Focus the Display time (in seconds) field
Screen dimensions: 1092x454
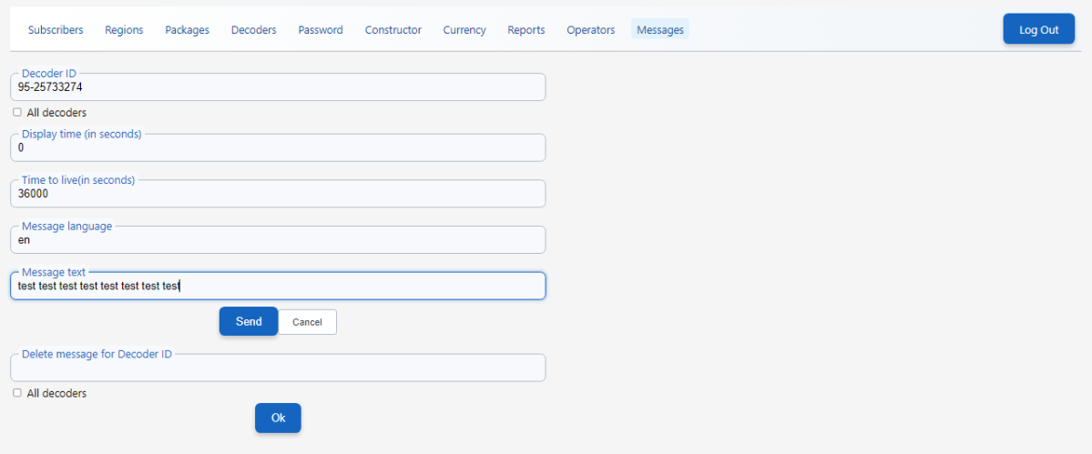(278, 148)
